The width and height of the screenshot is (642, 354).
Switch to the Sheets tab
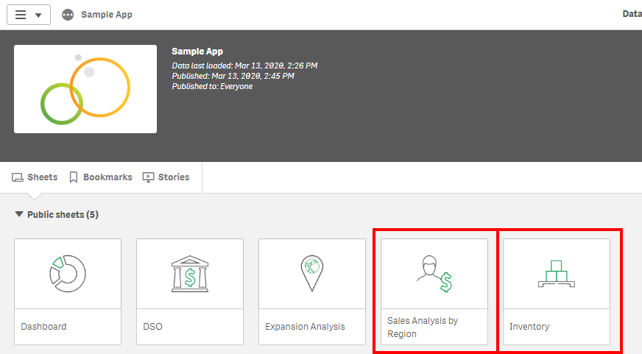click(x=35, y=177)
